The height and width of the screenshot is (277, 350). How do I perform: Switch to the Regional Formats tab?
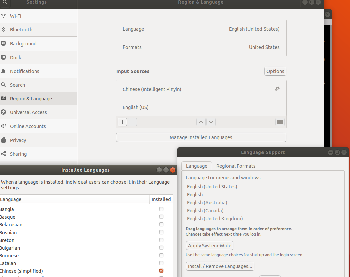(x=236, y=166)
